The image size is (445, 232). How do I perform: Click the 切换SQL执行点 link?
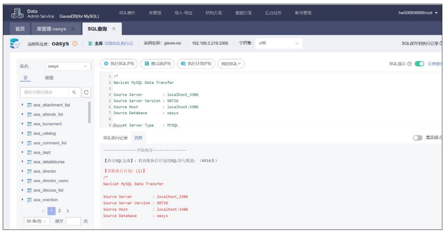(119, 44)
